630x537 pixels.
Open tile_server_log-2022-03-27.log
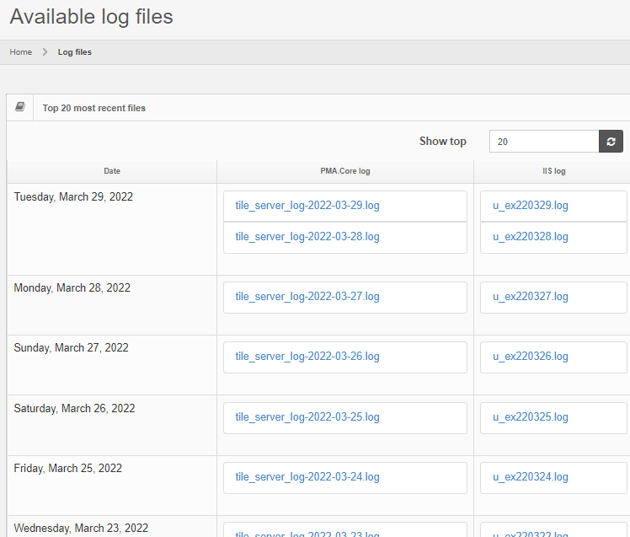pyautogui.click(x=307, y=297)
